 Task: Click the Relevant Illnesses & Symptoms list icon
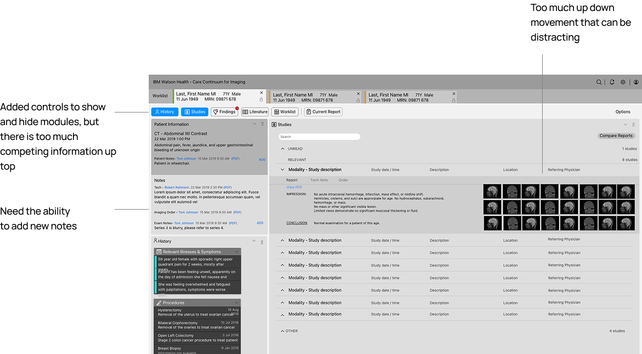(159, 251)
